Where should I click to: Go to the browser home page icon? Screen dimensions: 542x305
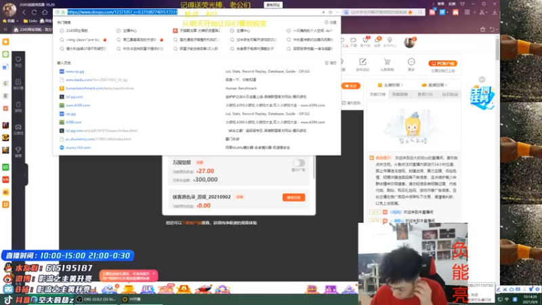(45, 12)
